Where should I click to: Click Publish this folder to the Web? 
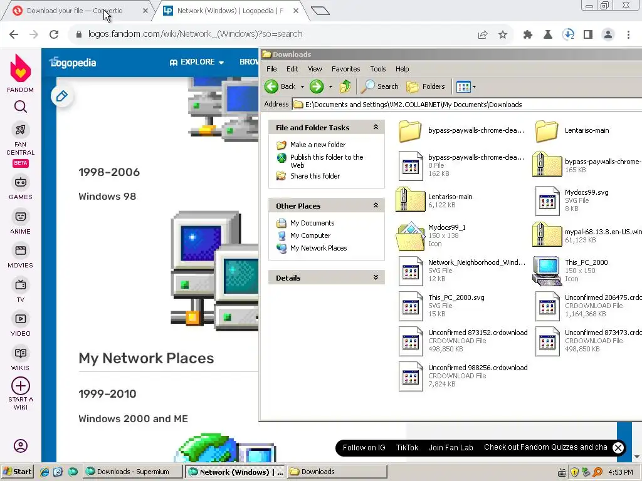pos(327,161)
